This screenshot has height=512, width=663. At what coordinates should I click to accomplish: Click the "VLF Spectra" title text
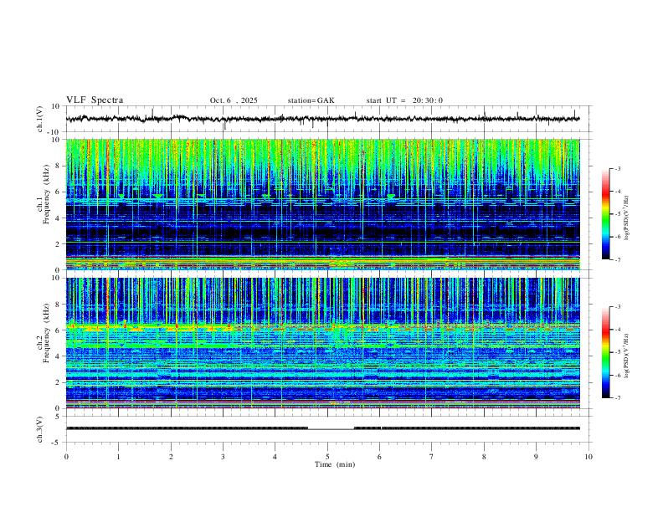click(x=95, y=100)
